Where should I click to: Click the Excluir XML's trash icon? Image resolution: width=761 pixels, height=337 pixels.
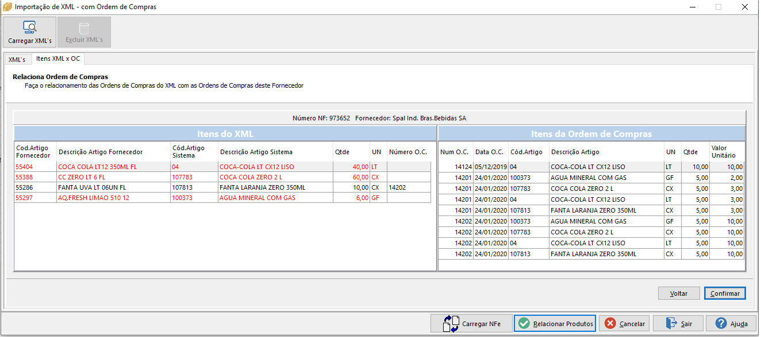click(x=84, y=28)
